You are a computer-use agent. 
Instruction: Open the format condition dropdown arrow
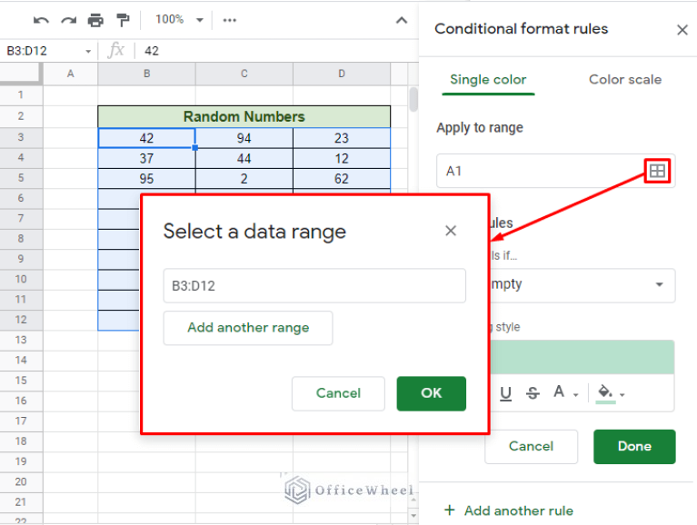[x=660, y=284]
